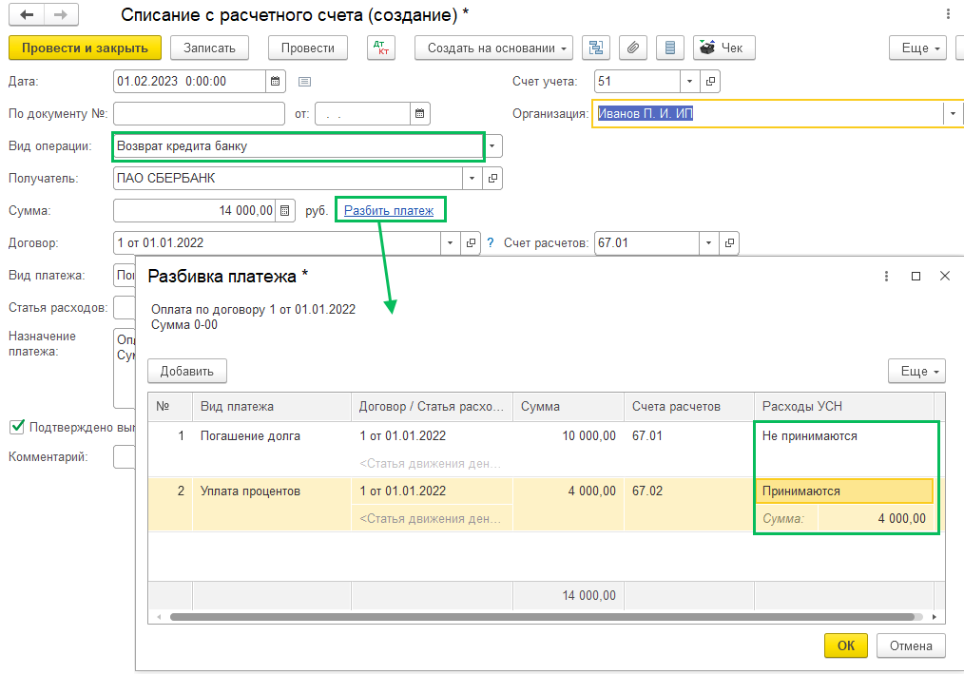This screenshot has height=674, width=964.
Task: Open the document structure icon
Action: coord(597,48)
